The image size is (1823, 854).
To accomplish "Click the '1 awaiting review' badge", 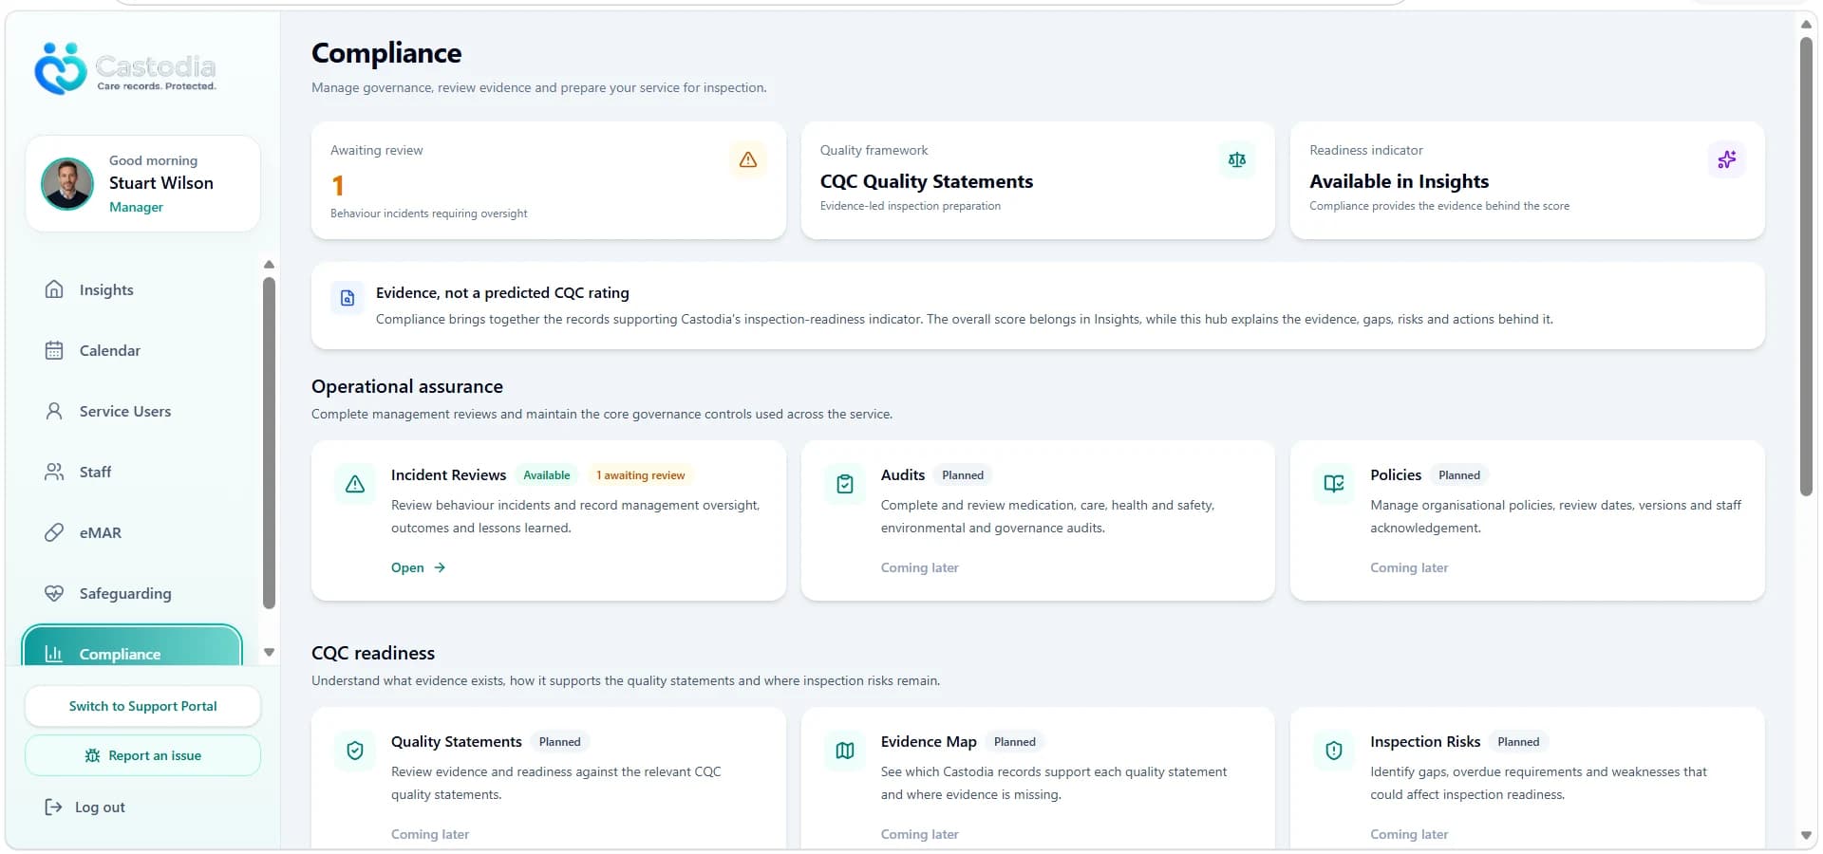I will click(640, 475).
